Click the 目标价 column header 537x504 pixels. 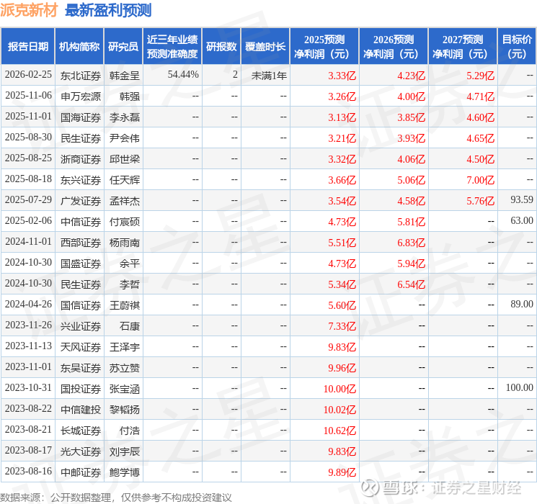(516, 47)
